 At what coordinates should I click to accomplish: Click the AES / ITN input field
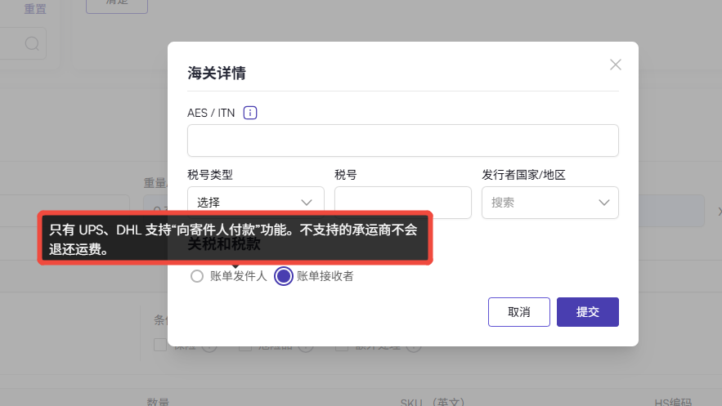click(x=403, y=141)
